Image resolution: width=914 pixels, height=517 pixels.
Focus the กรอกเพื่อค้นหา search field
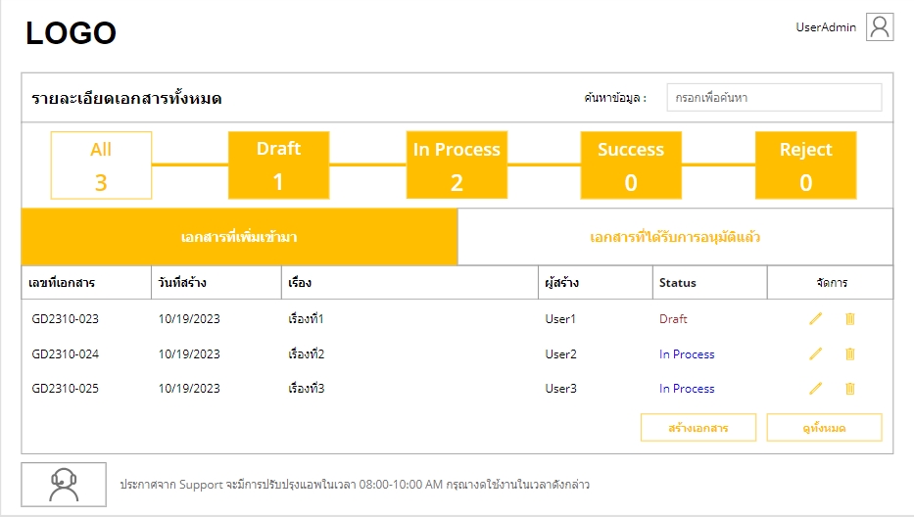click(774, 97)
